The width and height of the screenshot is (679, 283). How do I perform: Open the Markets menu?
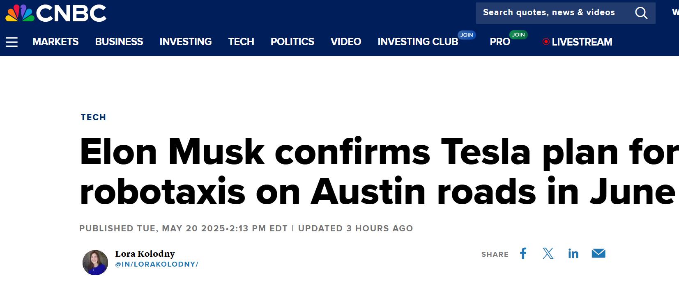tap(55, 42)
